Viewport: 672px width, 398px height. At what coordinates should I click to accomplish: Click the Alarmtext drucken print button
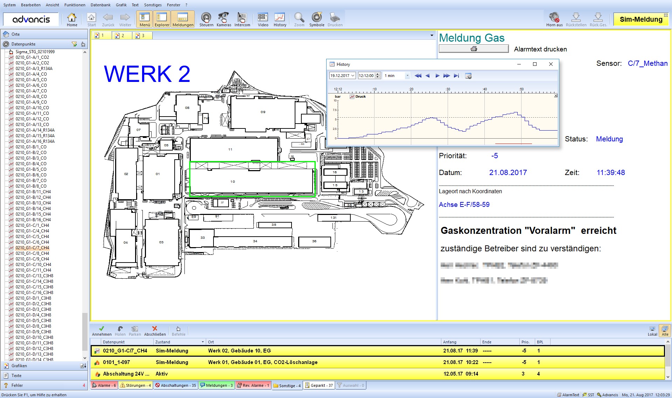click(474, 49)
